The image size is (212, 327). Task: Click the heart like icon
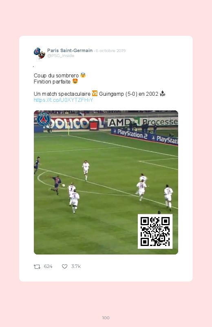point(64,266)
